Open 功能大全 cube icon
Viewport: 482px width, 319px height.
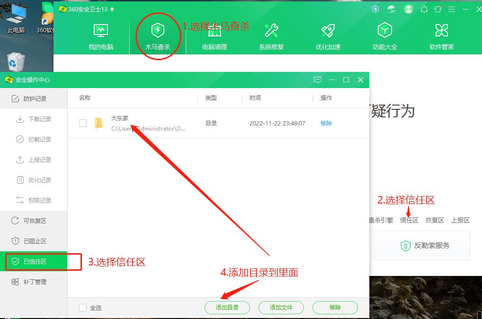[x=384, y=31]
